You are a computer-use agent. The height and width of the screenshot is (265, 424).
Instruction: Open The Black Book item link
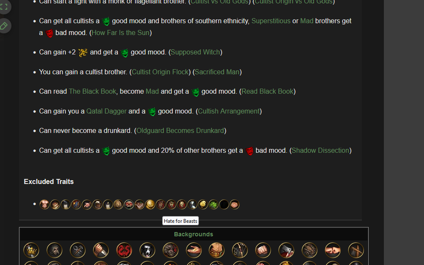(x=92, y=92)
